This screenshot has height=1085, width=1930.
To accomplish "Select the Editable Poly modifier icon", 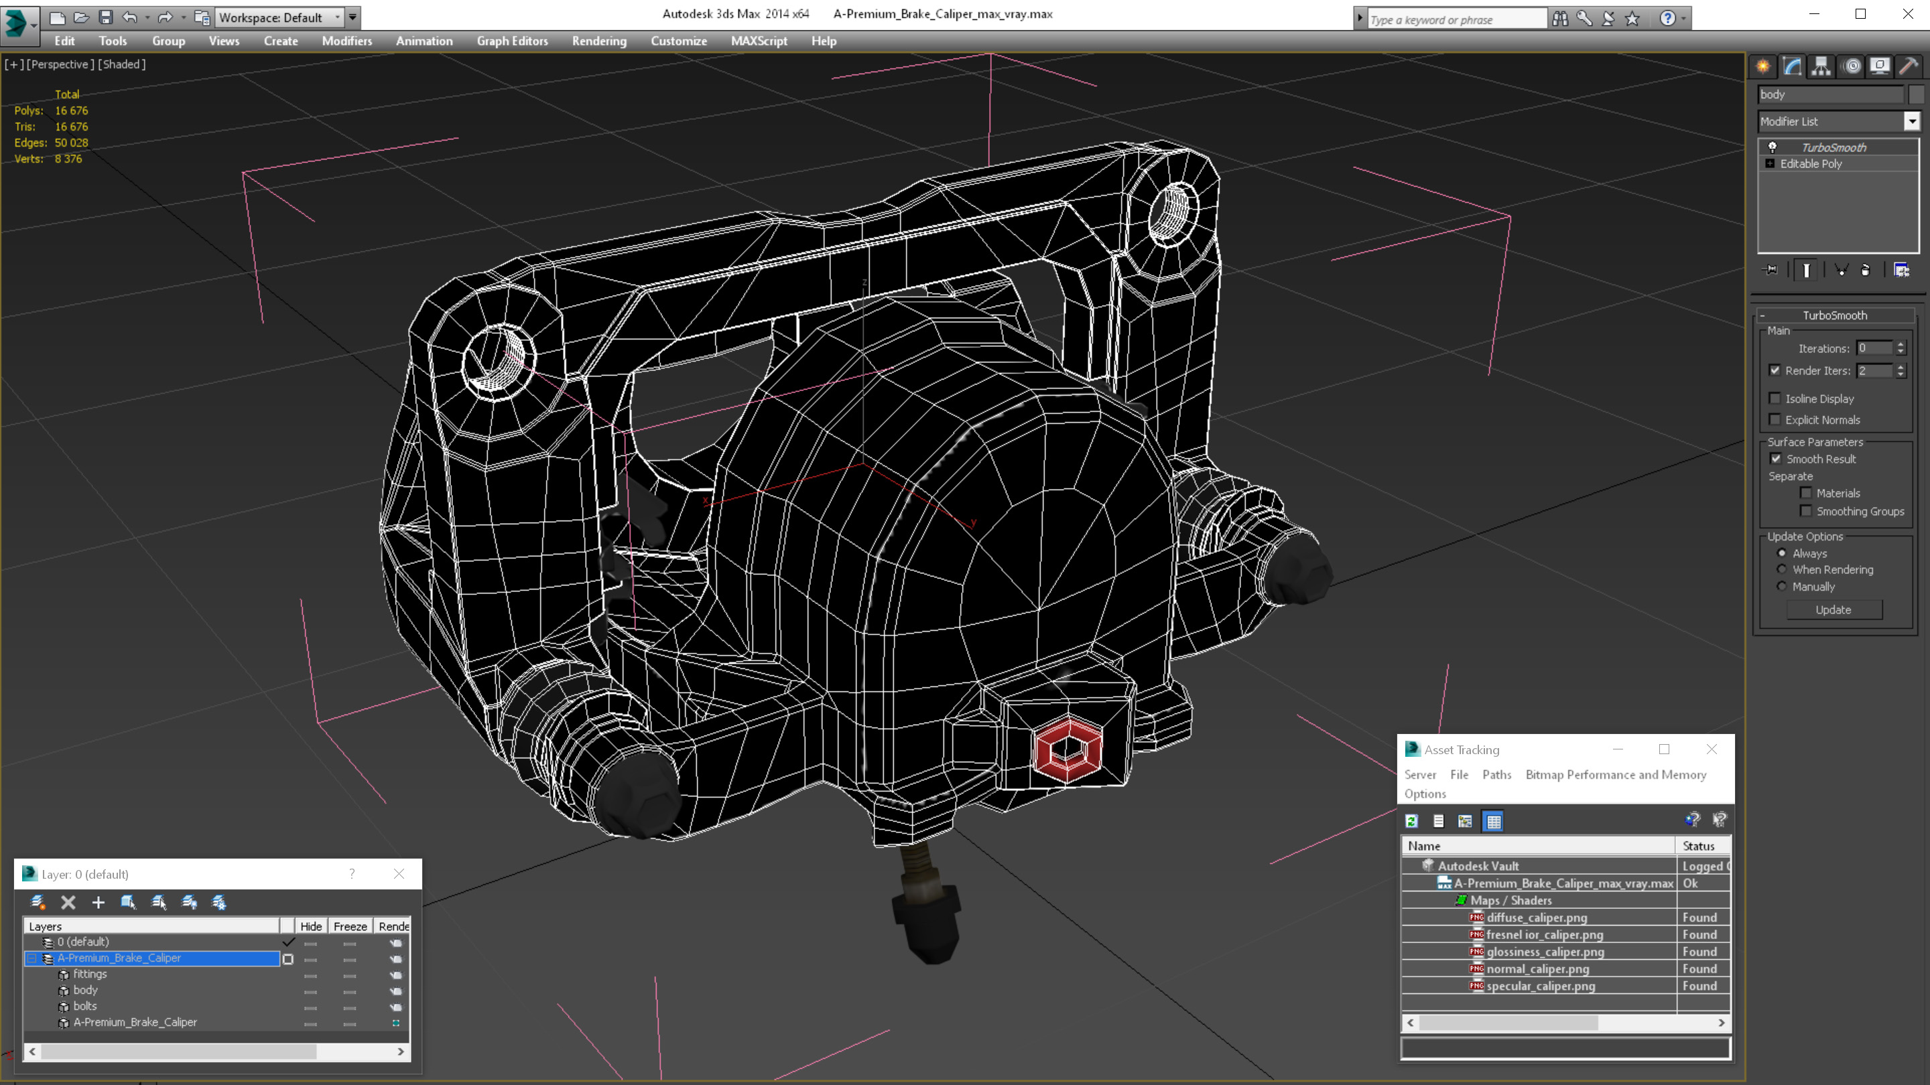I will click(1771, 163).
